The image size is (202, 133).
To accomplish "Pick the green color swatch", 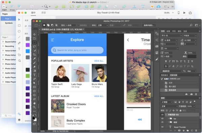I will [28, 76].
